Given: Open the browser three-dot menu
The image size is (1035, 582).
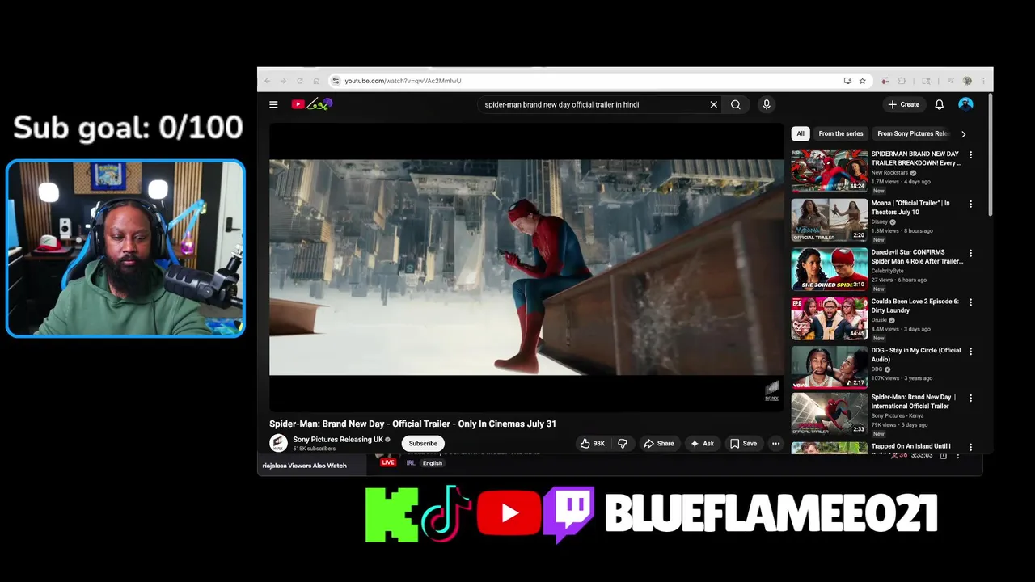Looking at the screenshot, I should click(x=983, y=81).
